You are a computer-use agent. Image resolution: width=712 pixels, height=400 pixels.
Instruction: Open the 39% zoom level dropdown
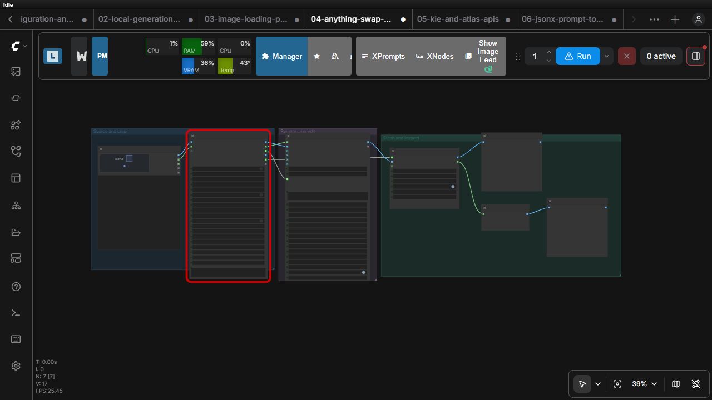click(644, 384)
